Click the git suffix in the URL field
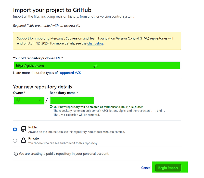Image resolution: width=204 pixels, height=178 pixels. tap(96, 66)
